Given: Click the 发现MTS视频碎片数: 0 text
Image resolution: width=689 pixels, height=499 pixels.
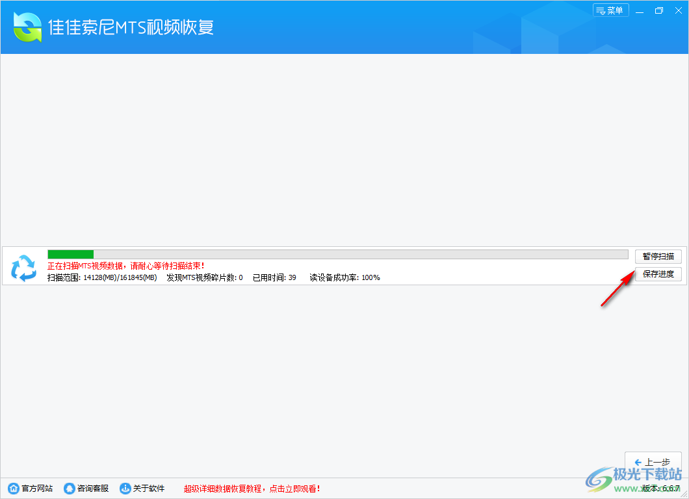Looking at the screenshot, I should coord(204,277).
